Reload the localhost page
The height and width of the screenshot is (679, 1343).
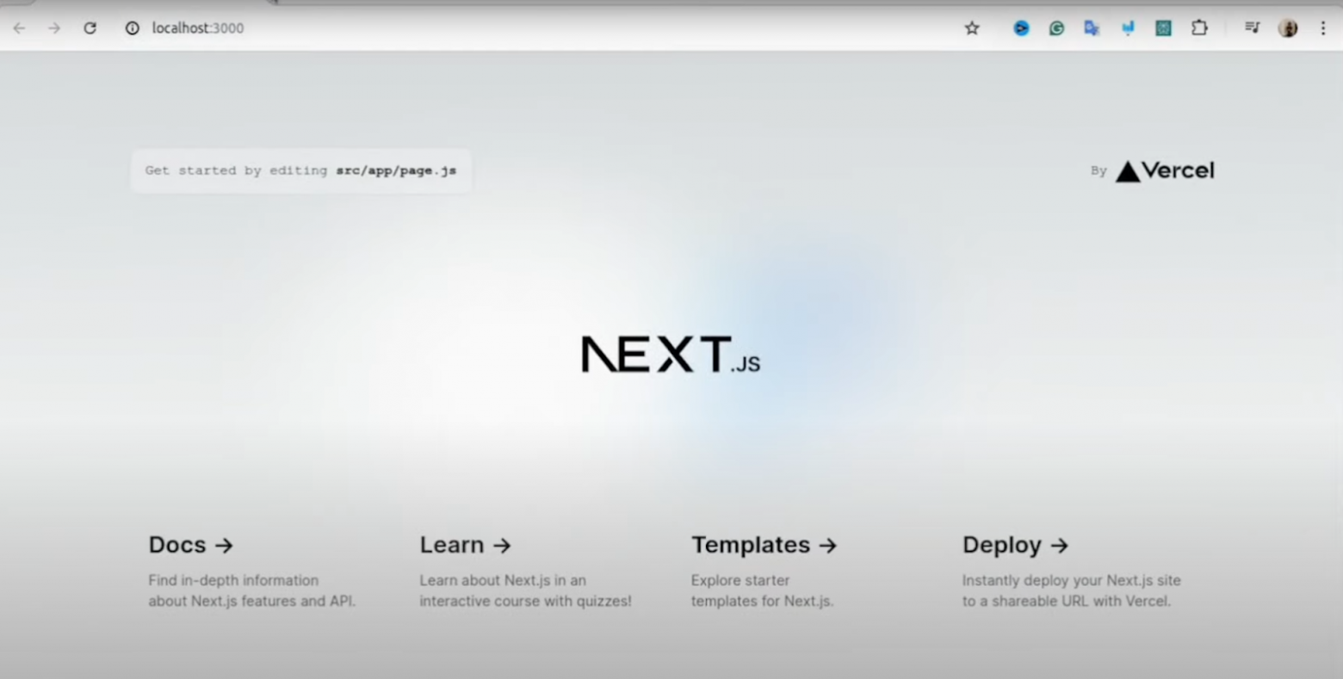tap(90, 28)
